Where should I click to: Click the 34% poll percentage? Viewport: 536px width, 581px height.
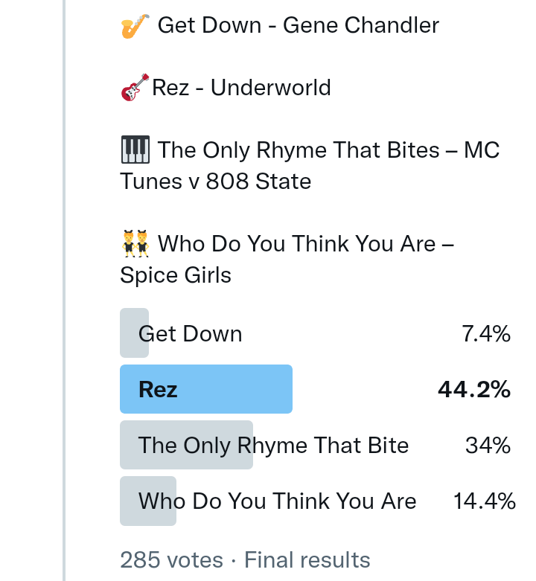(488, 445)
